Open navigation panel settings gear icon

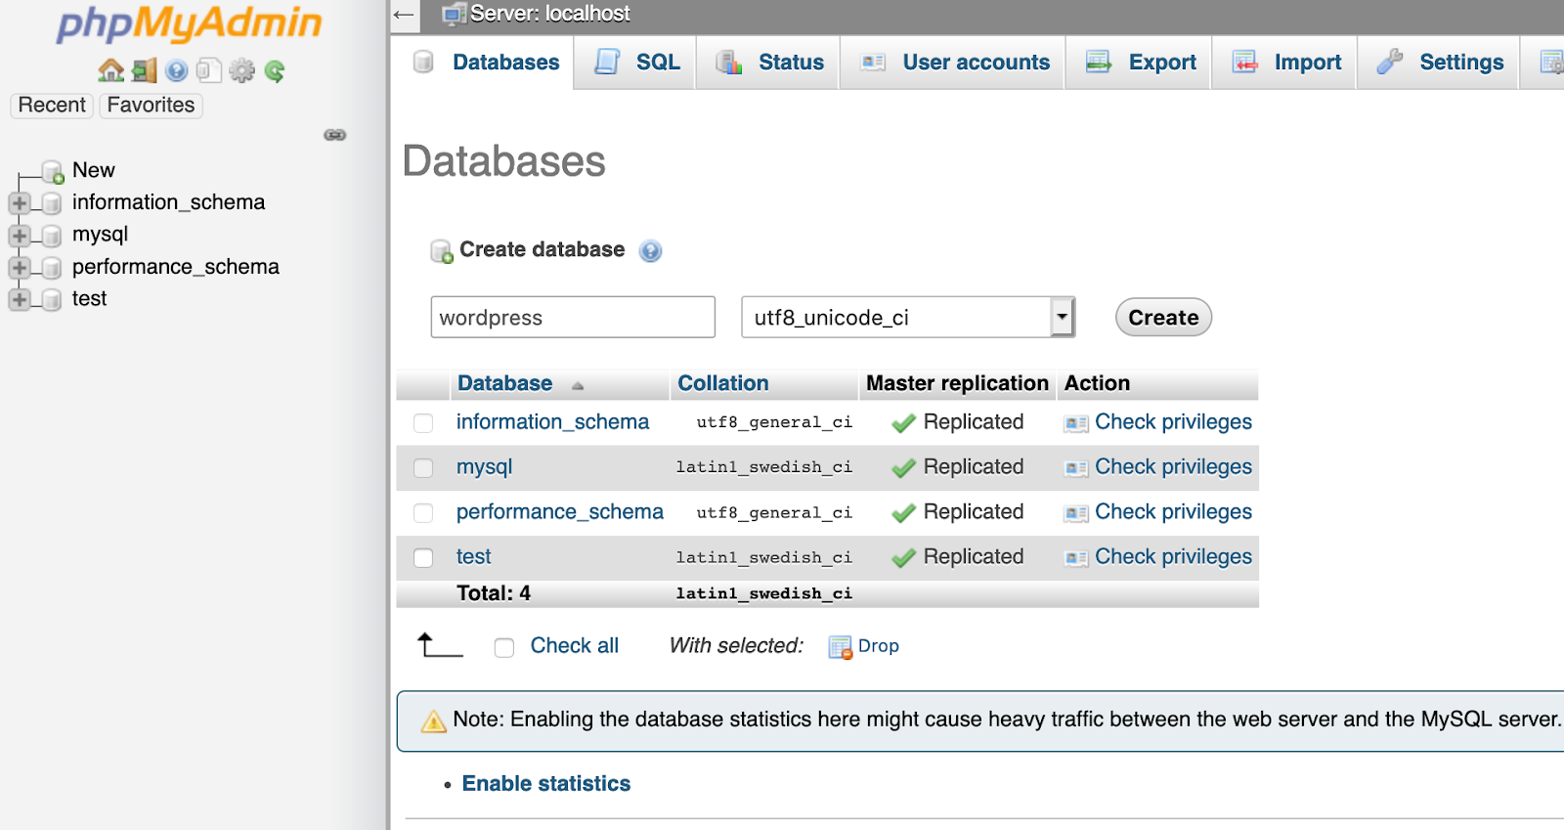pos(241,70)
